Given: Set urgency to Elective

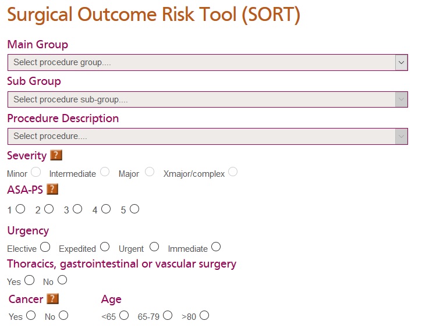Looking at the screenshot, I should 45,247.
